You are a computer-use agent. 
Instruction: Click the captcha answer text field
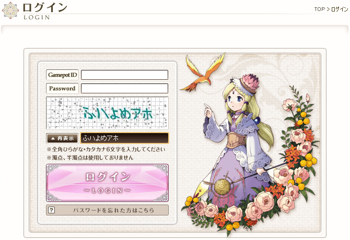pos(124,138)
